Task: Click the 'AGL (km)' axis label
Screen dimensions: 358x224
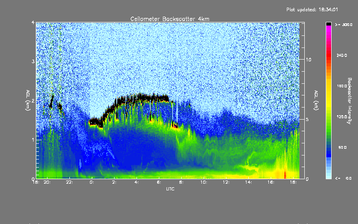Action: click(28, 100)
